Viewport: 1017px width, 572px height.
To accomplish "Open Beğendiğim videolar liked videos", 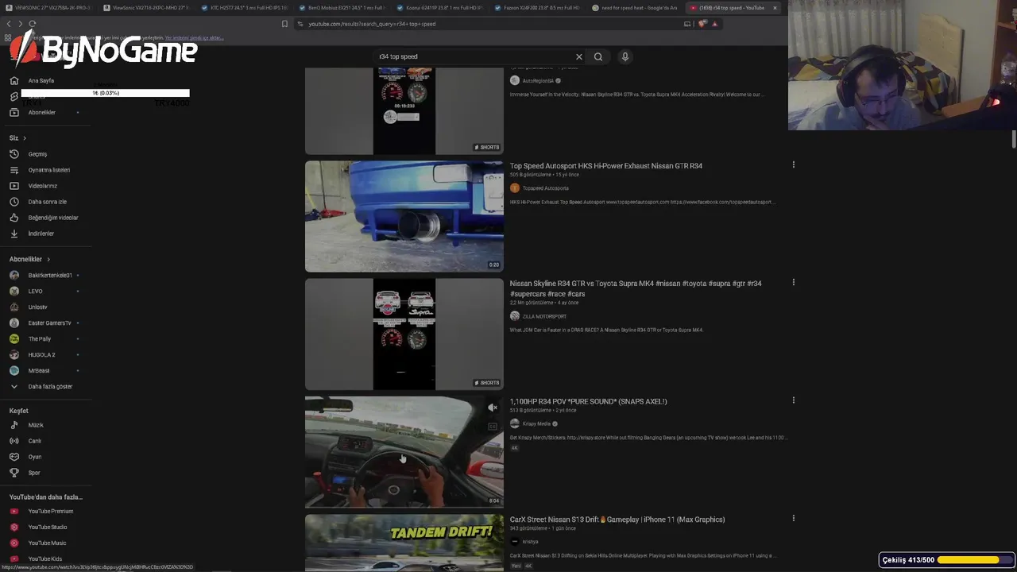I will (x=52, y=218).
